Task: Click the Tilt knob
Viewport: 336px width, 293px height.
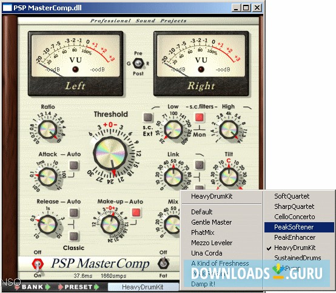Action: click(x=229, y=177)
